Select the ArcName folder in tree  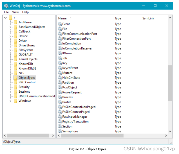[23, 22]
